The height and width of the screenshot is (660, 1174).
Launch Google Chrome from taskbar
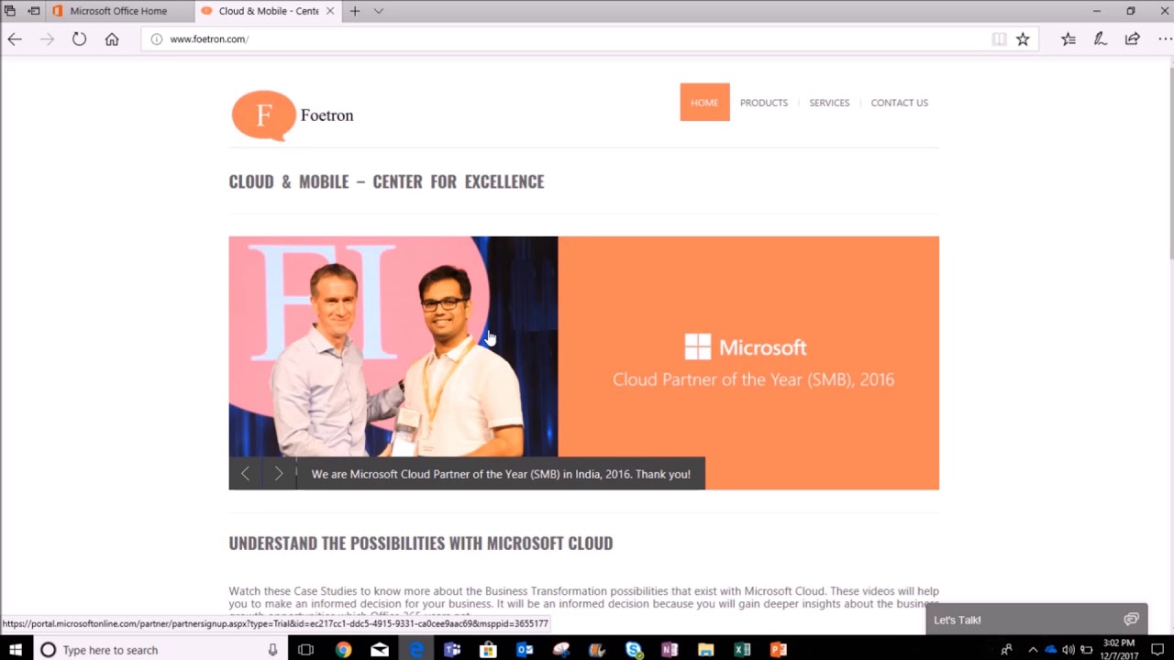(x=343, y=650)
